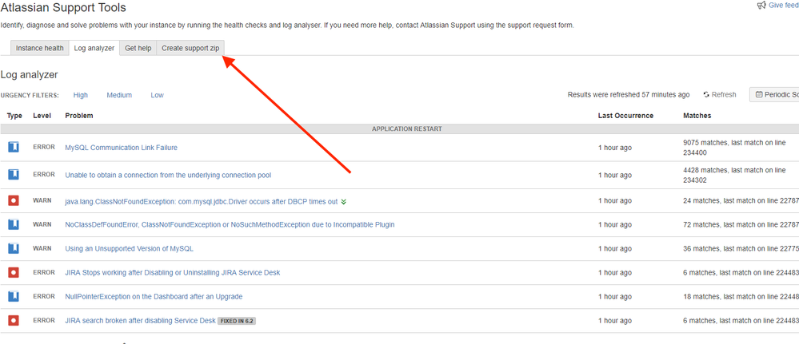Click the type icon for NoClassDefFoundError row
Image resolution: width=799 pixels, height=344 pixels.
pyautogui.click(x=14, y=224)
